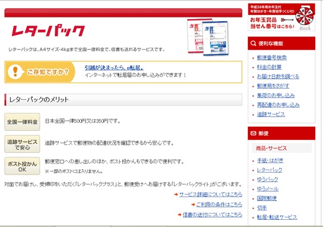Click the arrow icon beside 信書の送付についてはこちら

[x=180, y=214]
